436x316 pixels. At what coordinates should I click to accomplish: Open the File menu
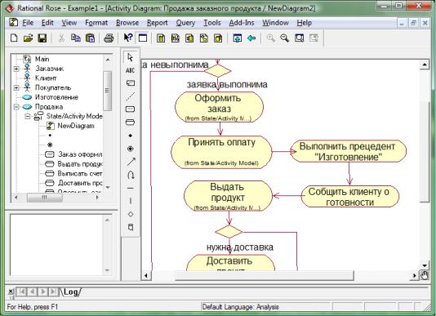28,23
